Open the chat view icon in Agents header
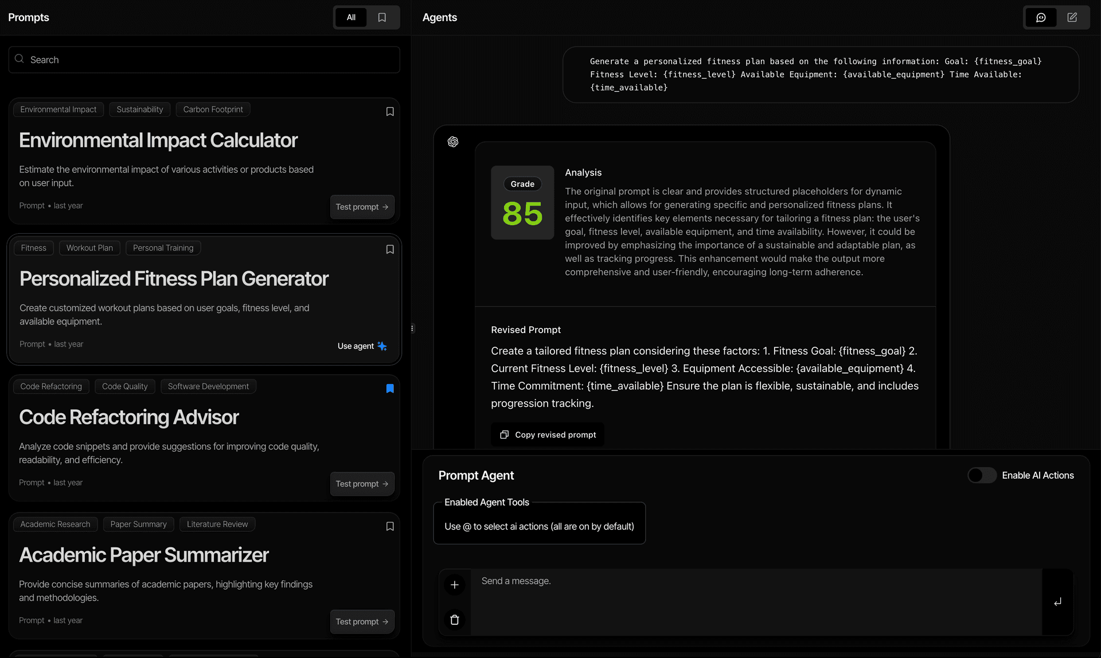The image size is (1101, 658). 1041,17
